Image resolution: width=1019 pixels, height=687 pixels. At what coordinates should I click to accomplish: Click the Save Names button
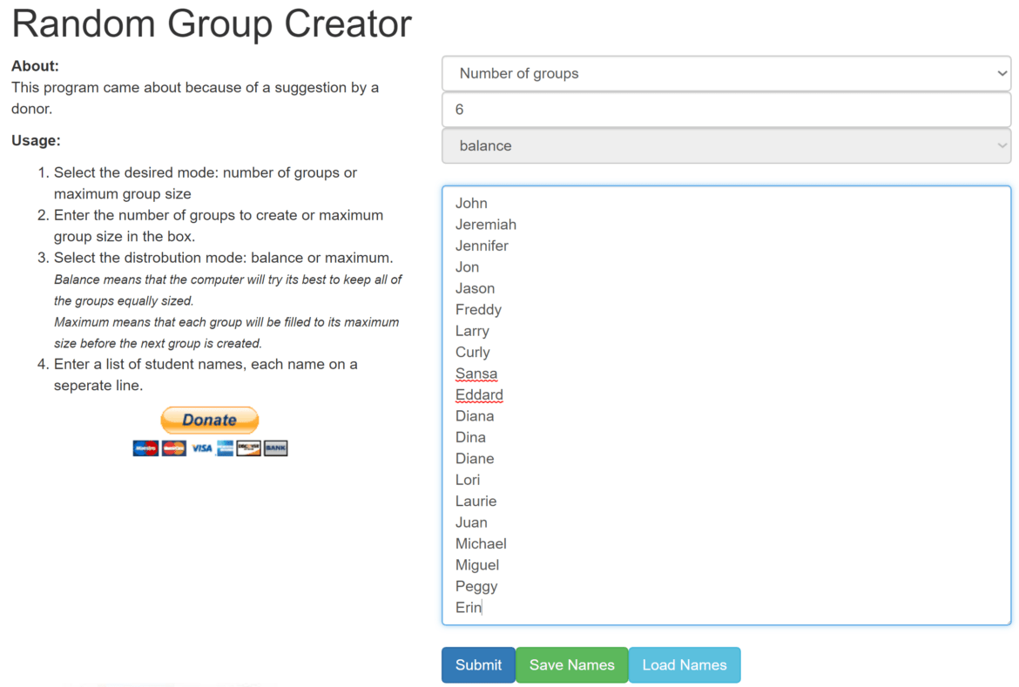pyautogui.click(x=571, y=664)
